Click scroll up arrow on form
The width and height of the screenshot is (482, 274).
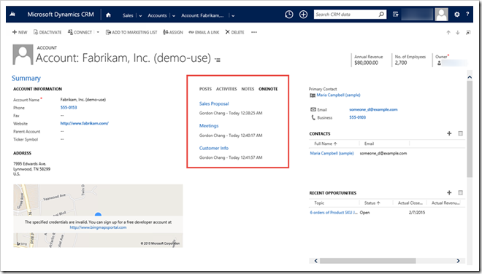pyautogui.click(x=470, y=77)
